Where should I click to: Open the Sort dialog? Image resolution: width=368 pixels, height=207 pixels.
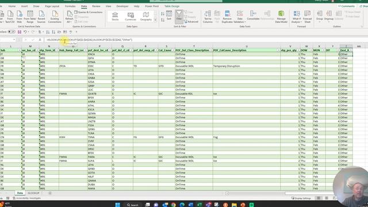click(x=169, y=16)
